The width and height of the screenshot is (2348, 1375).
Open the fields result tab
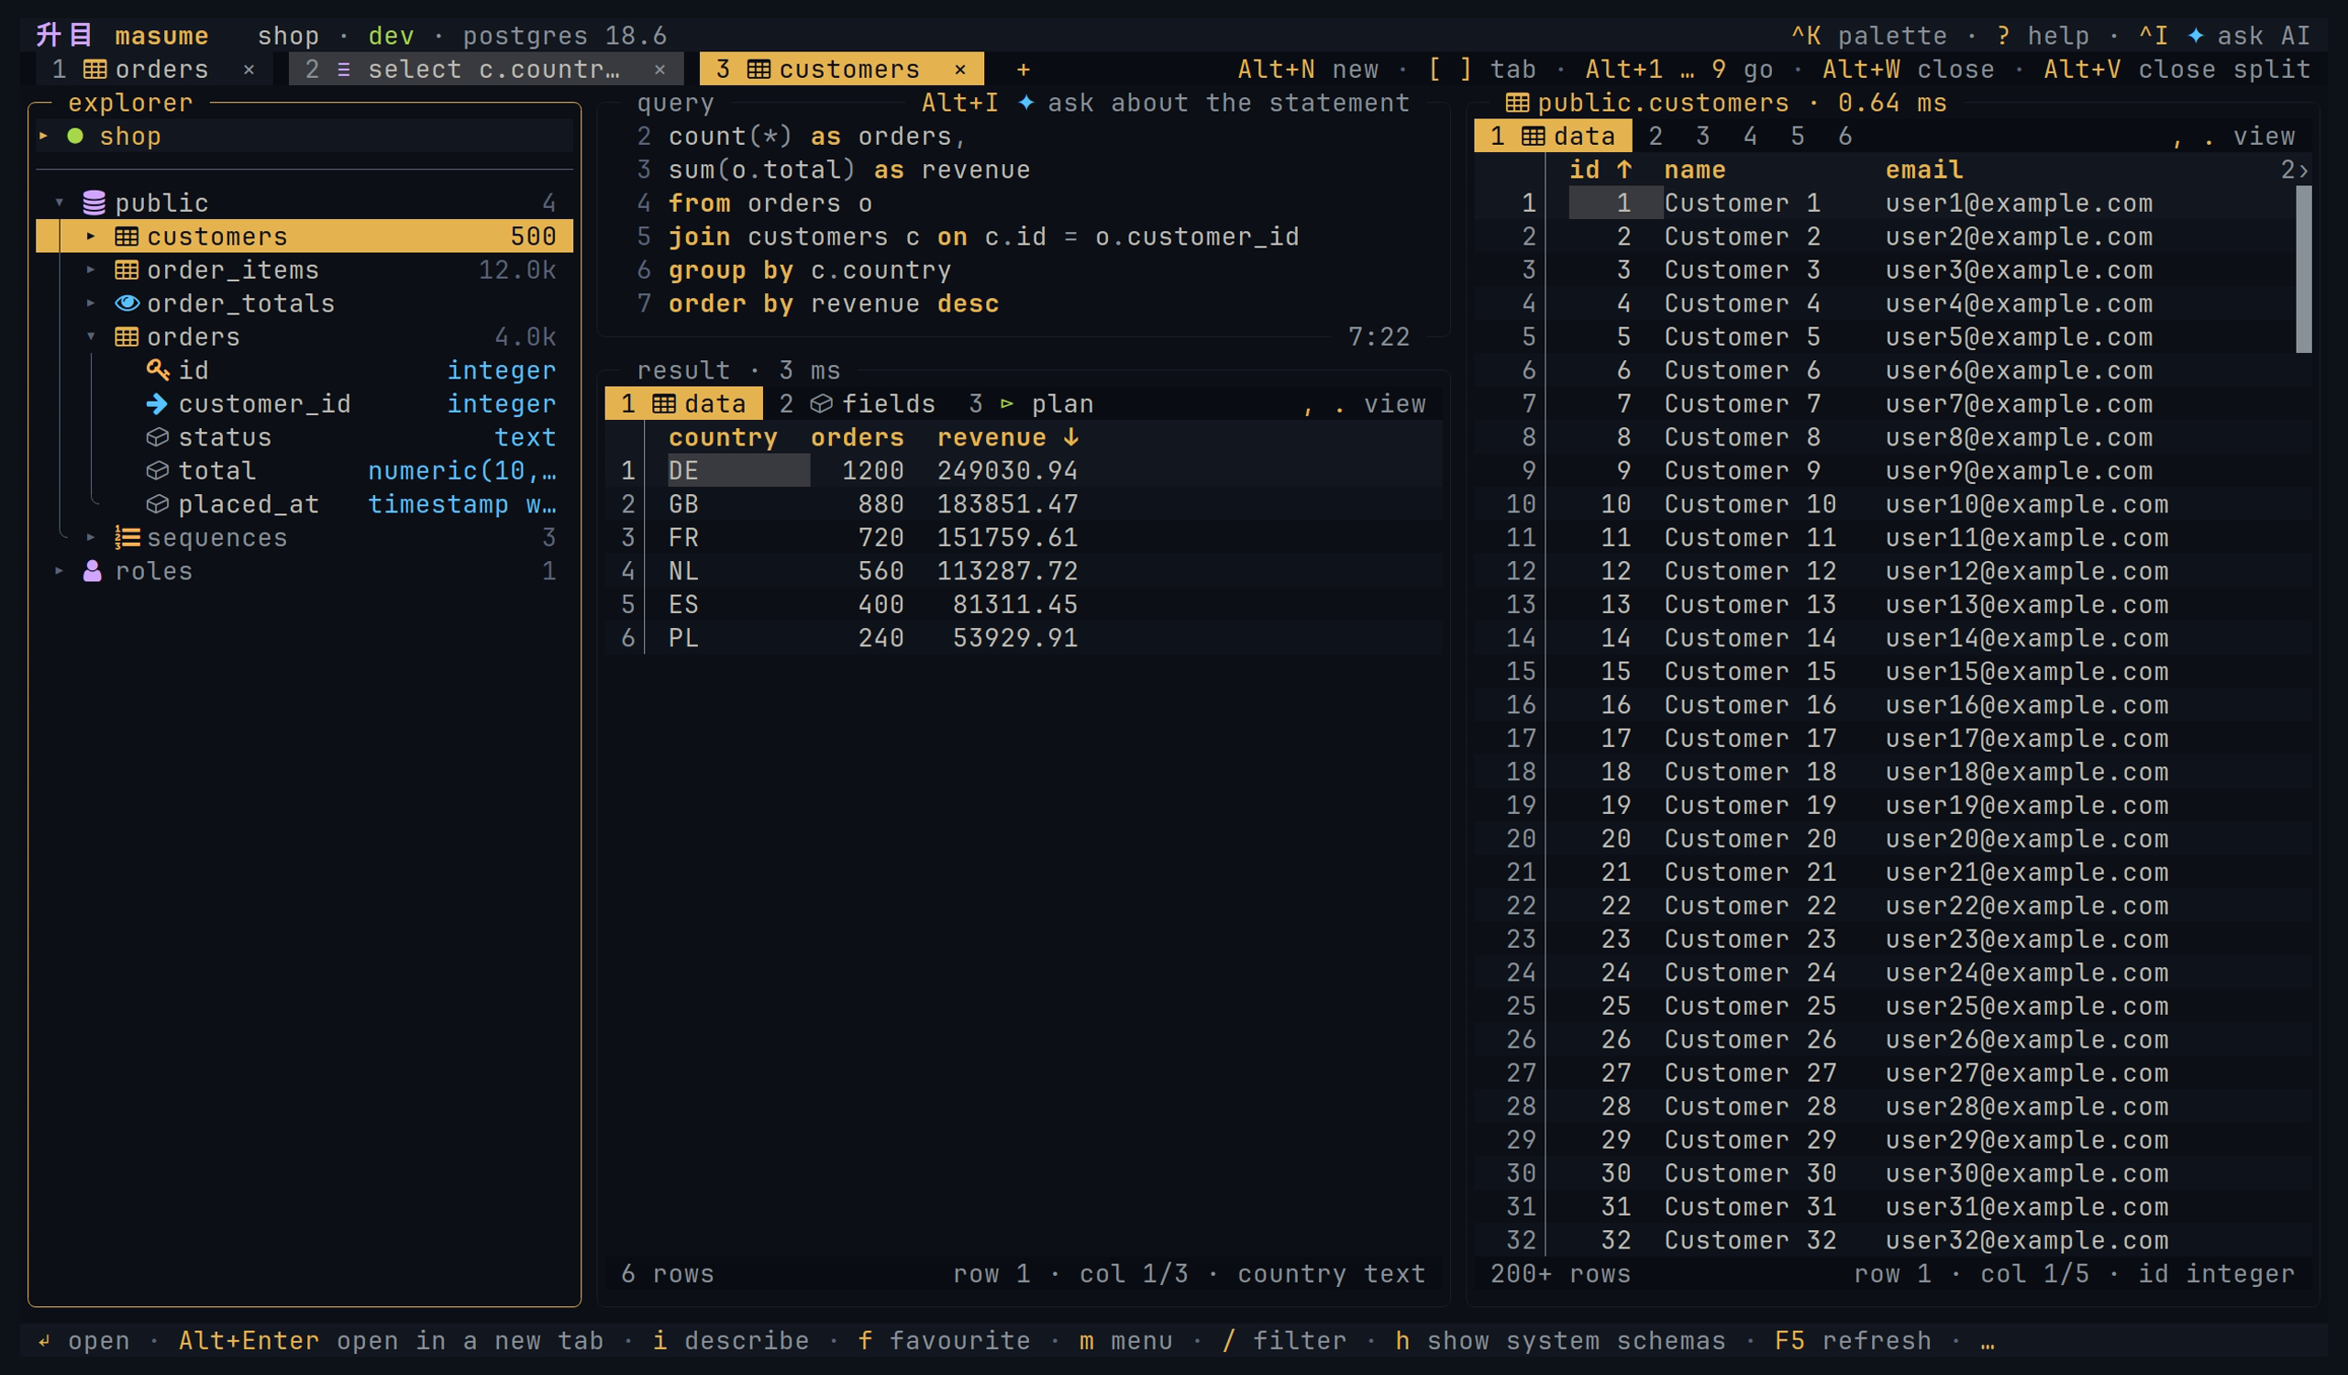(x=858, y=403)
